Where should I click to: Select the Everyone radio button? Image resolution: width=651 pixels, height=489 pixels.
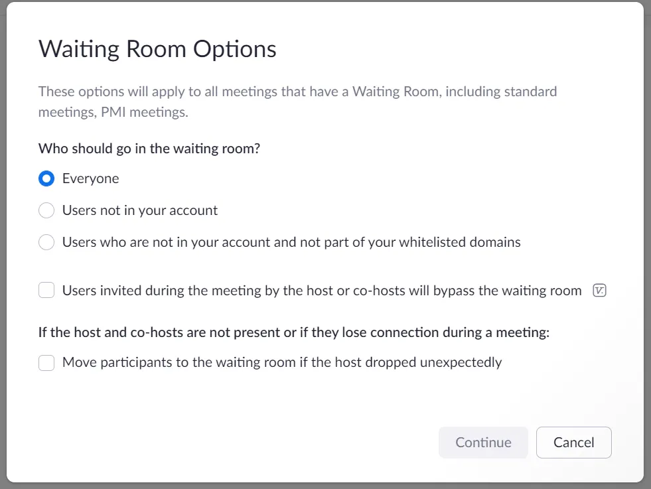coord(46,178)
